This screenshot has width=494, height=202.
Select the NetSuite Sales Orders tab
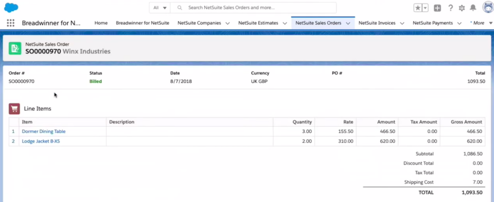tap(318, 23)
